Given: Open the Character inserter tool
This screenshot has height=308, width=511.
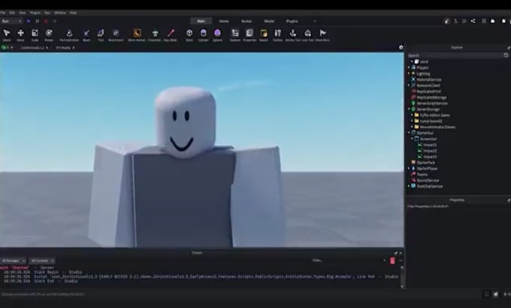Looking at the screenshot, I should 155,35.
